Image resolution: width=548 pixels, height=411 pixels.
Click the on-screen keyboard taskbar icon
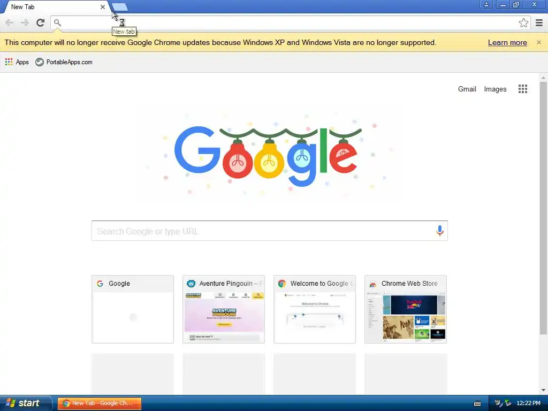(477, 404)
